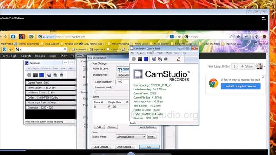
Task: Open Help menu in CamStudio Custom Build
Action: click(184, 53)
